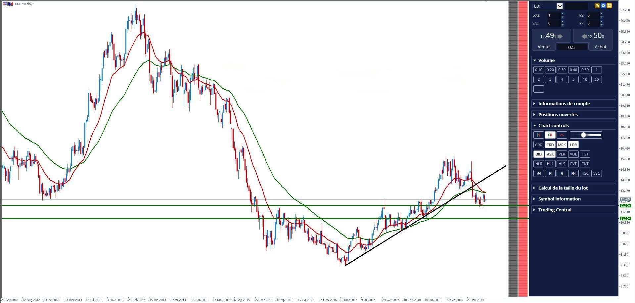Image resolution: width=635 pixels, height=303 pixels.
Task: Click the yellow overlapping windows icon
Action: pos(597,6)
